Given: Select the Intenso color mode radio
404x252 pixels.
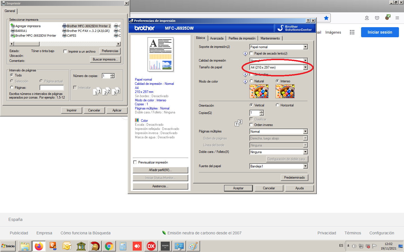Looking at the screenshot, I should 277,81.
